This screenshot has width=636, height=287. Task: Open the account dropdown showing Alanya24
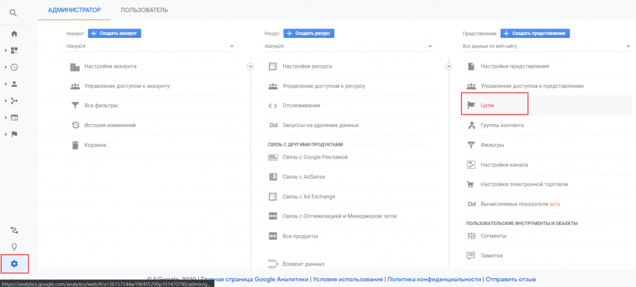pos(150,46)
